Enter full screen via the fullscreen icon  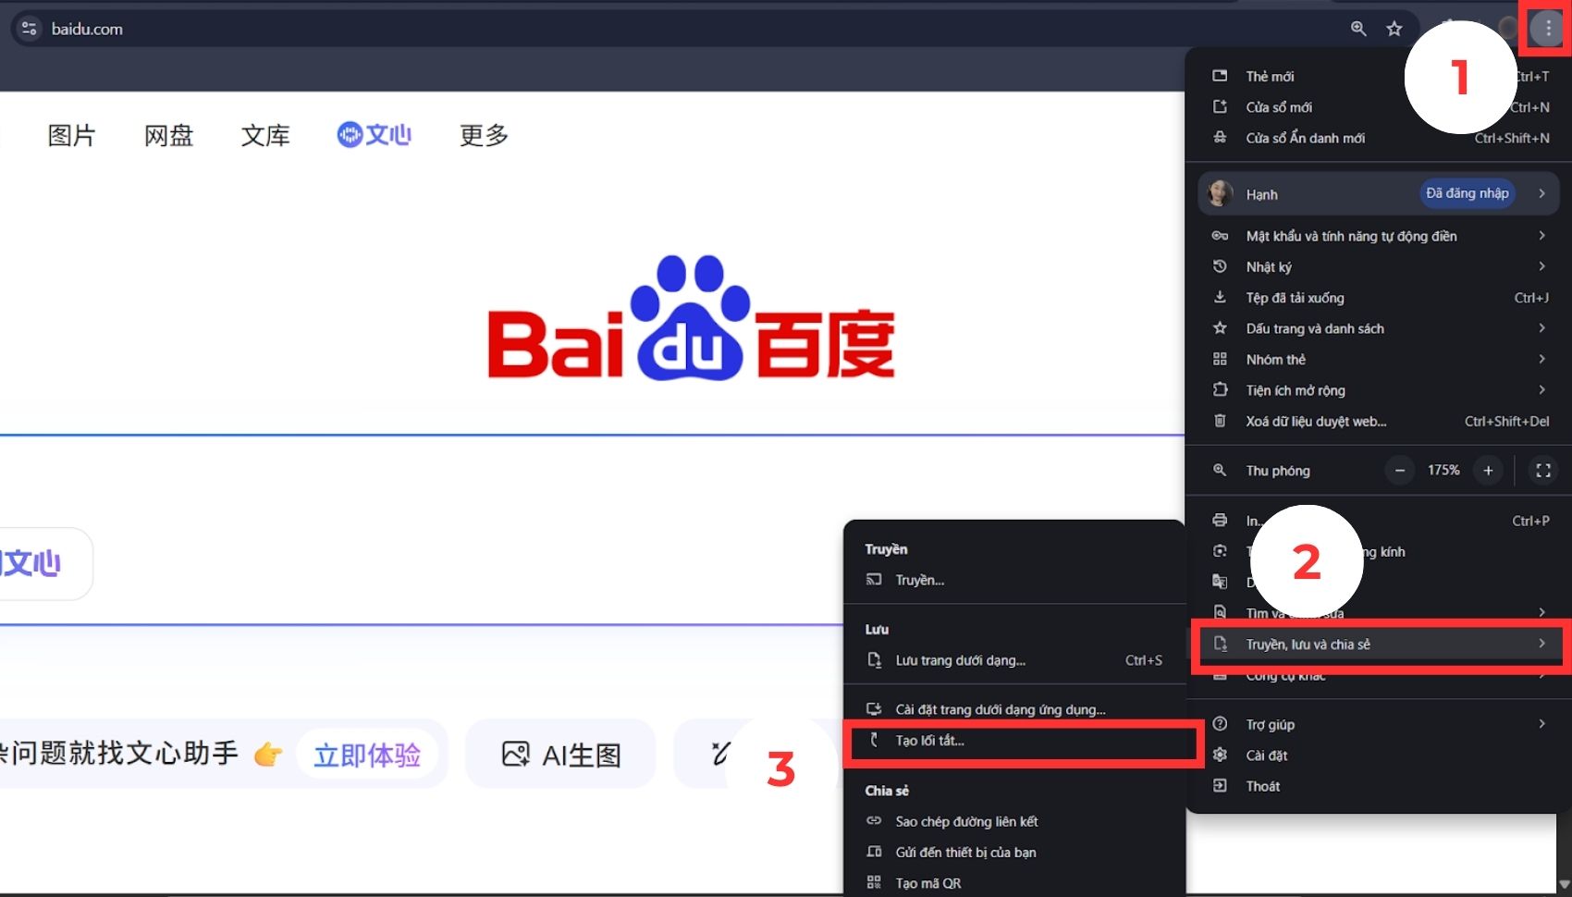1541,470
